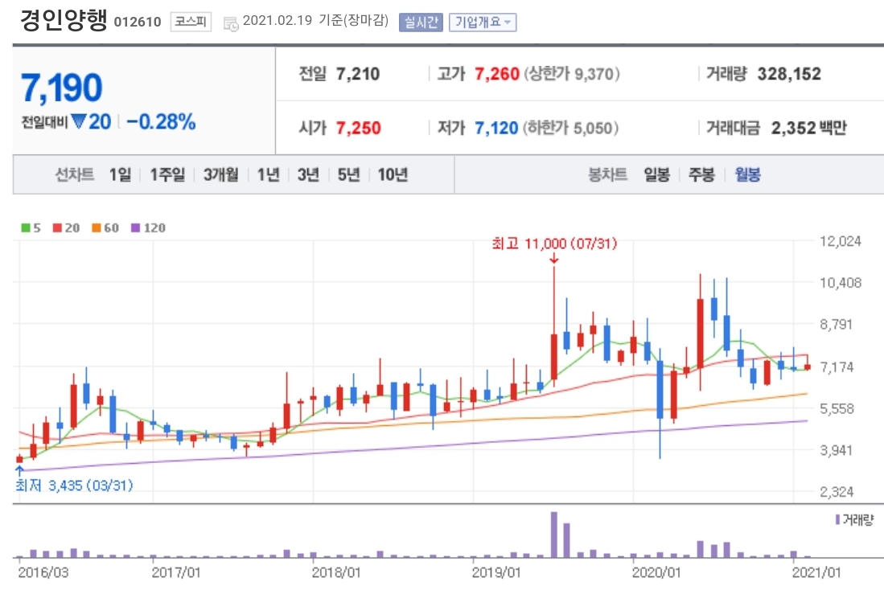Image resolution: width=884 pixels, height=590 pixels.
Task: Click the tallest volume bar in mid-2019
Action: pyautogui.click(x=553, y=535)
